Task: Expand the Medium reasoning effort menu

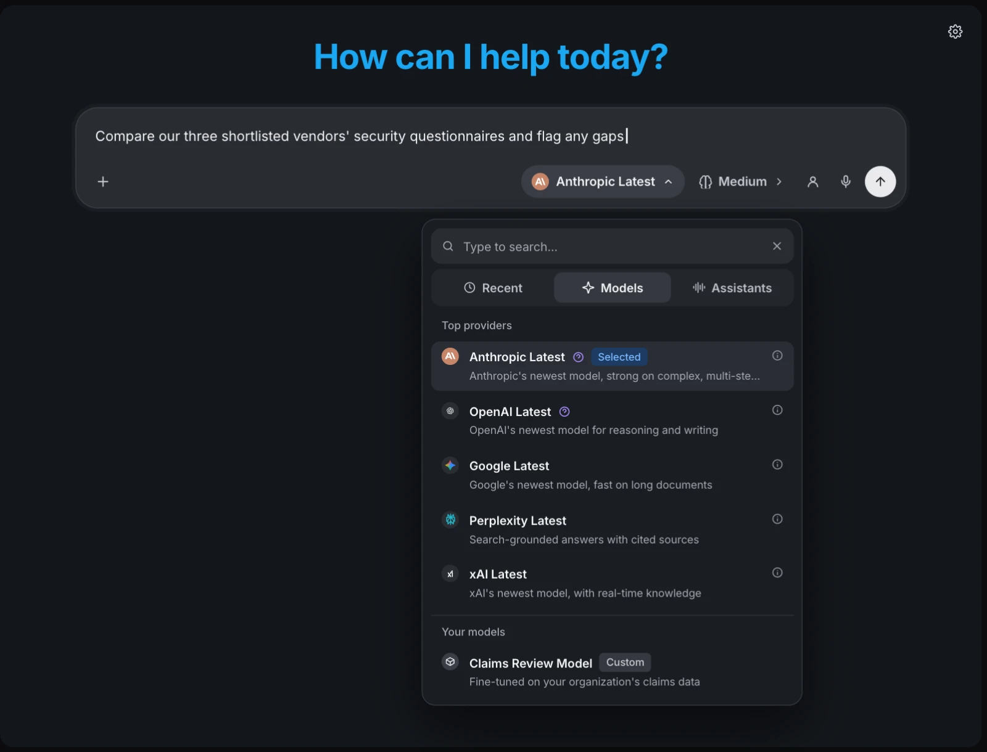Action: pyautogui.click(x=740, y=181)
